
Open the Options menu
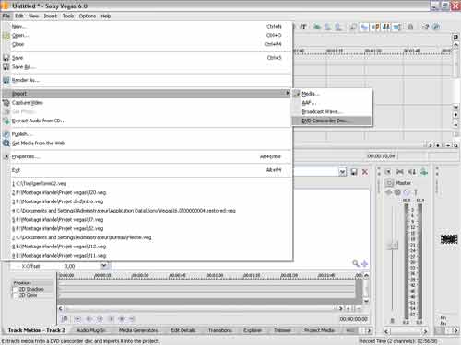[x=88, y=16]
